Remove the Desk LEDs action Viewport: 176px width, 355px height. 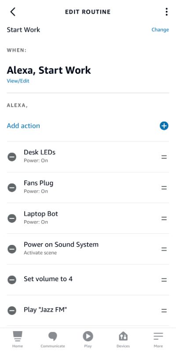coord(12,157)
